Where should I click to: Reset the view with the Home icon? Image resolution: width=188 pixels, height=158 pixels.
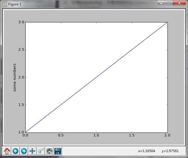tap(7, 151)
